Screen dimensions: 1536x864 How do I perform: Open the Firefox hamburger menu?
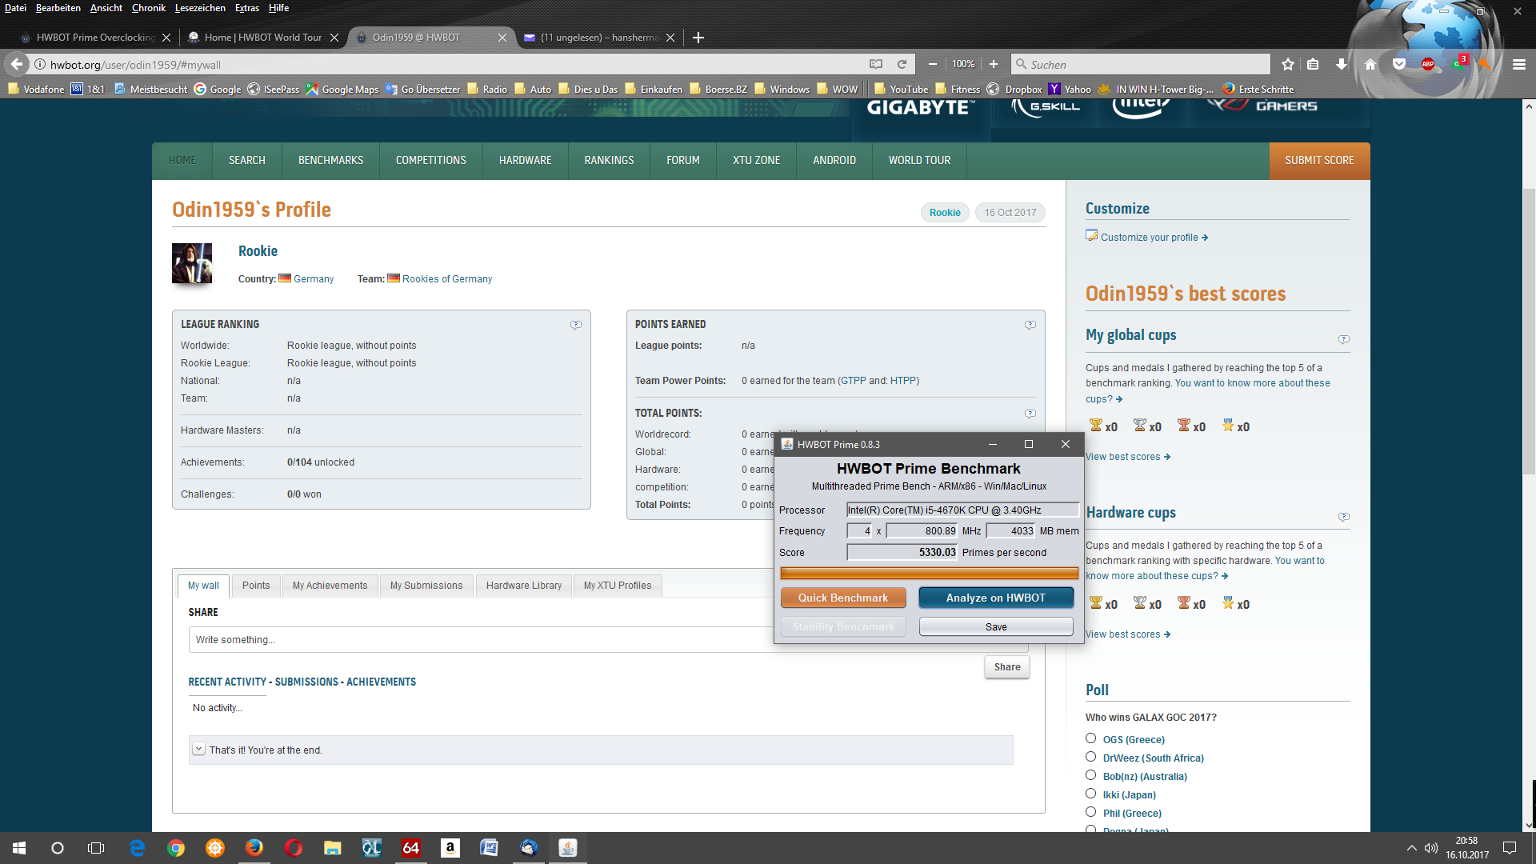tap(1519, 64)
